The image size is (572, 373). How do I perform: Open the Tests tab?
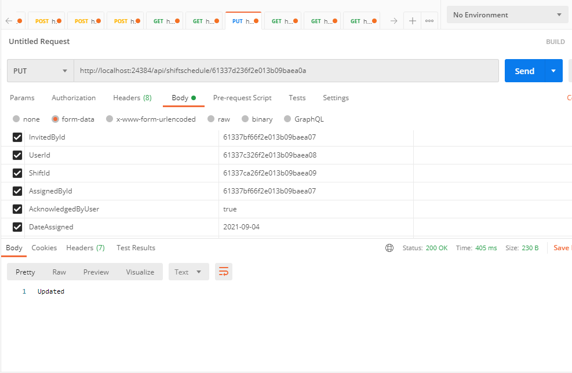[297, 98]
